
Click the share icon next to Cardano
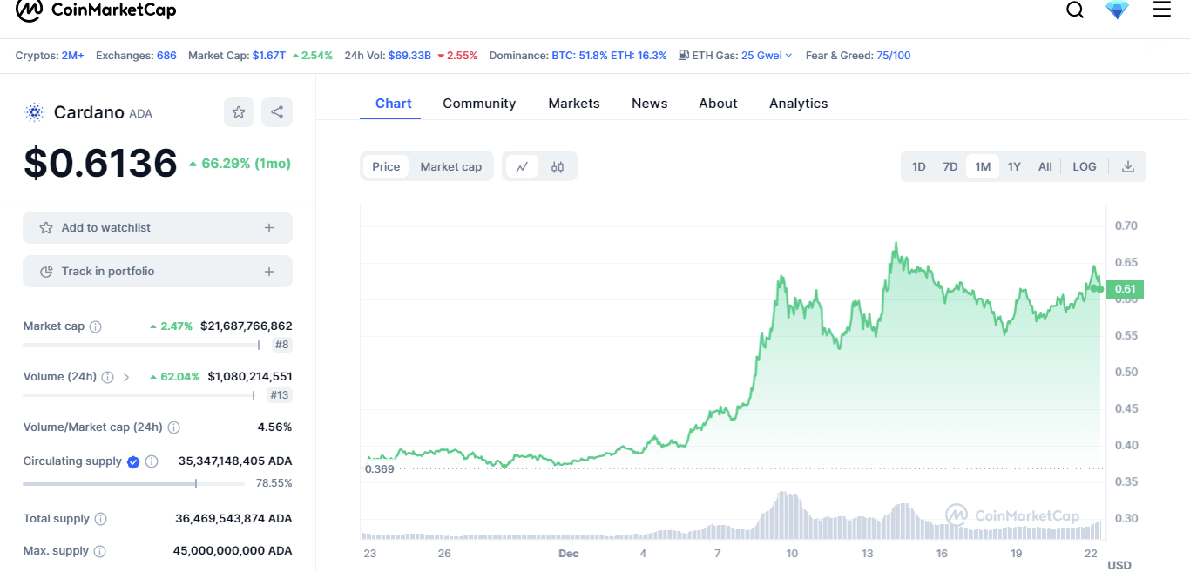pos(277,111)
